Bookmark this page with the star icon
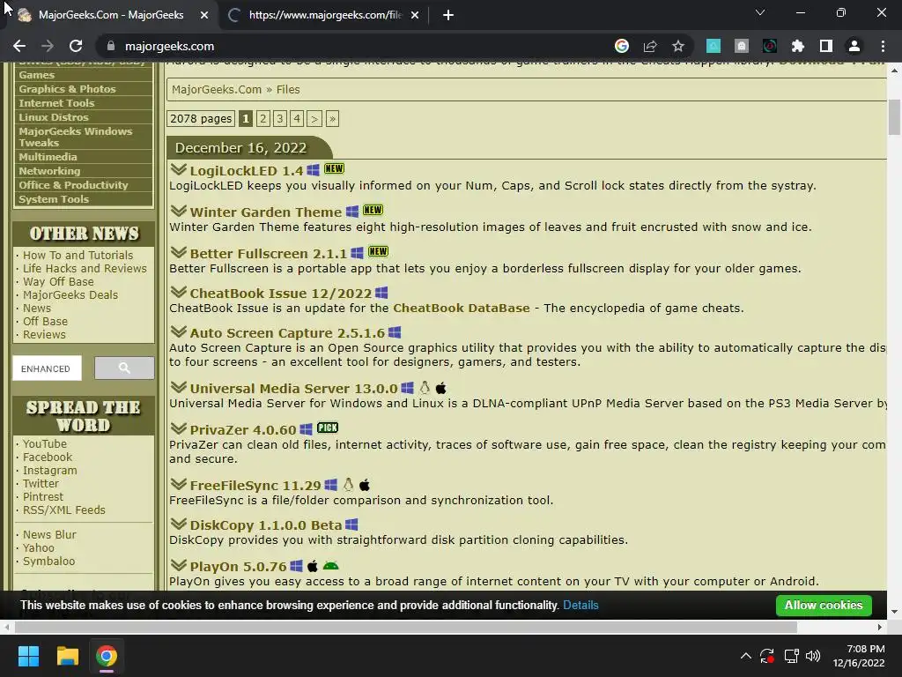 click(x=678, y=46)
